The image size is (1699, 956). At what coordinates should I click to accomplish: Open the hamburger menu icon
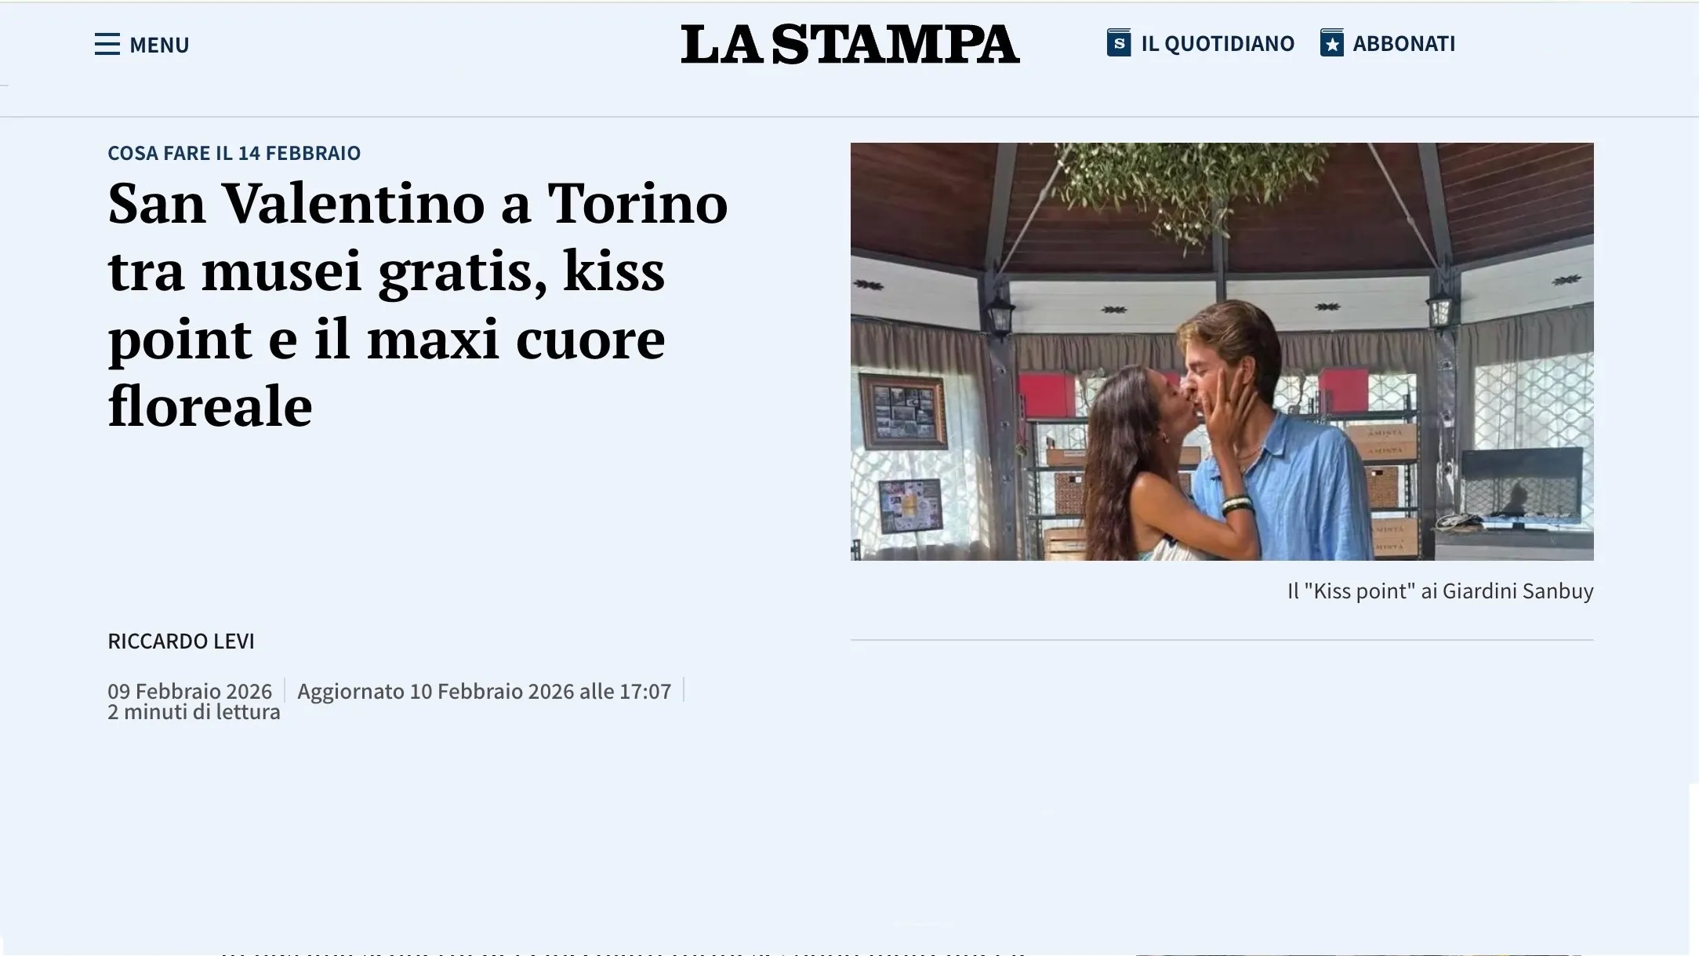coord(107,44)
